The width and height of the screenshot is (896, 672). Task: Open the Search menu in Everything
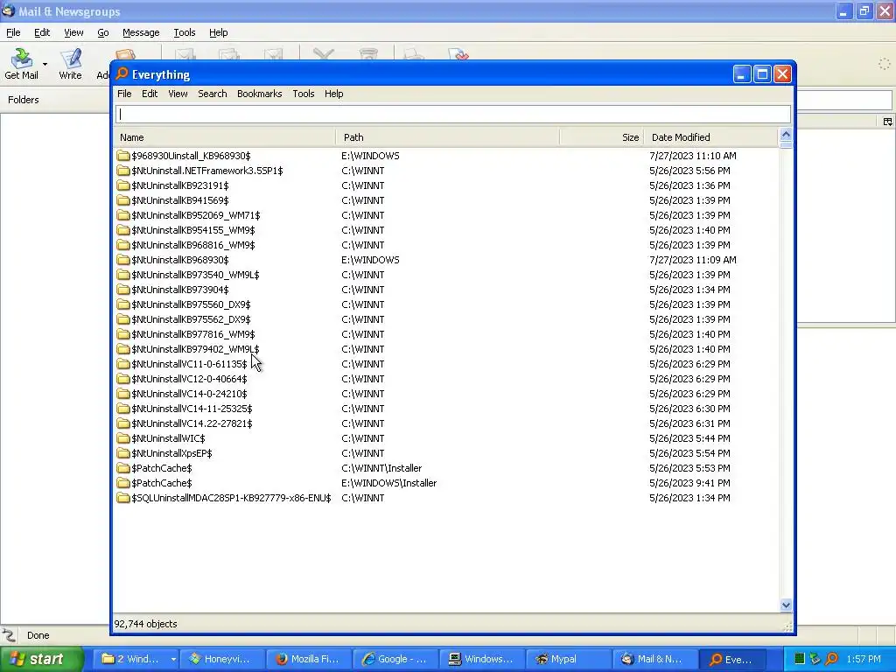(212, 94)
